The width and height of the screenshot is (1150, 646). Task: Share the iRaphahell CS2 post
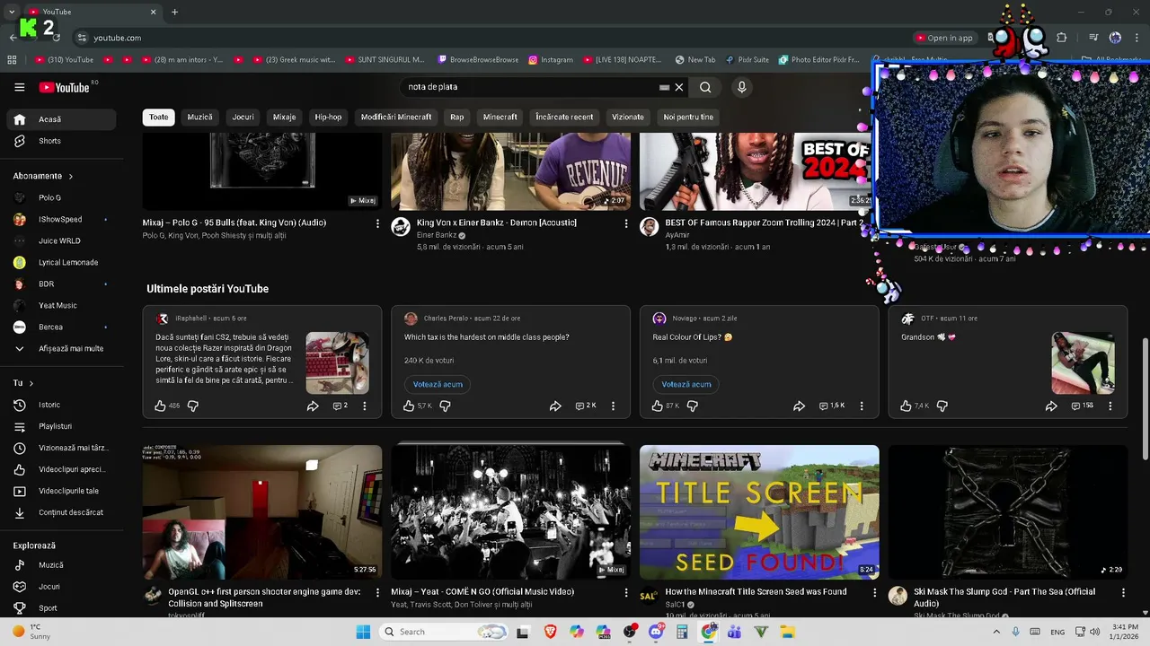(x=313, y=406)
